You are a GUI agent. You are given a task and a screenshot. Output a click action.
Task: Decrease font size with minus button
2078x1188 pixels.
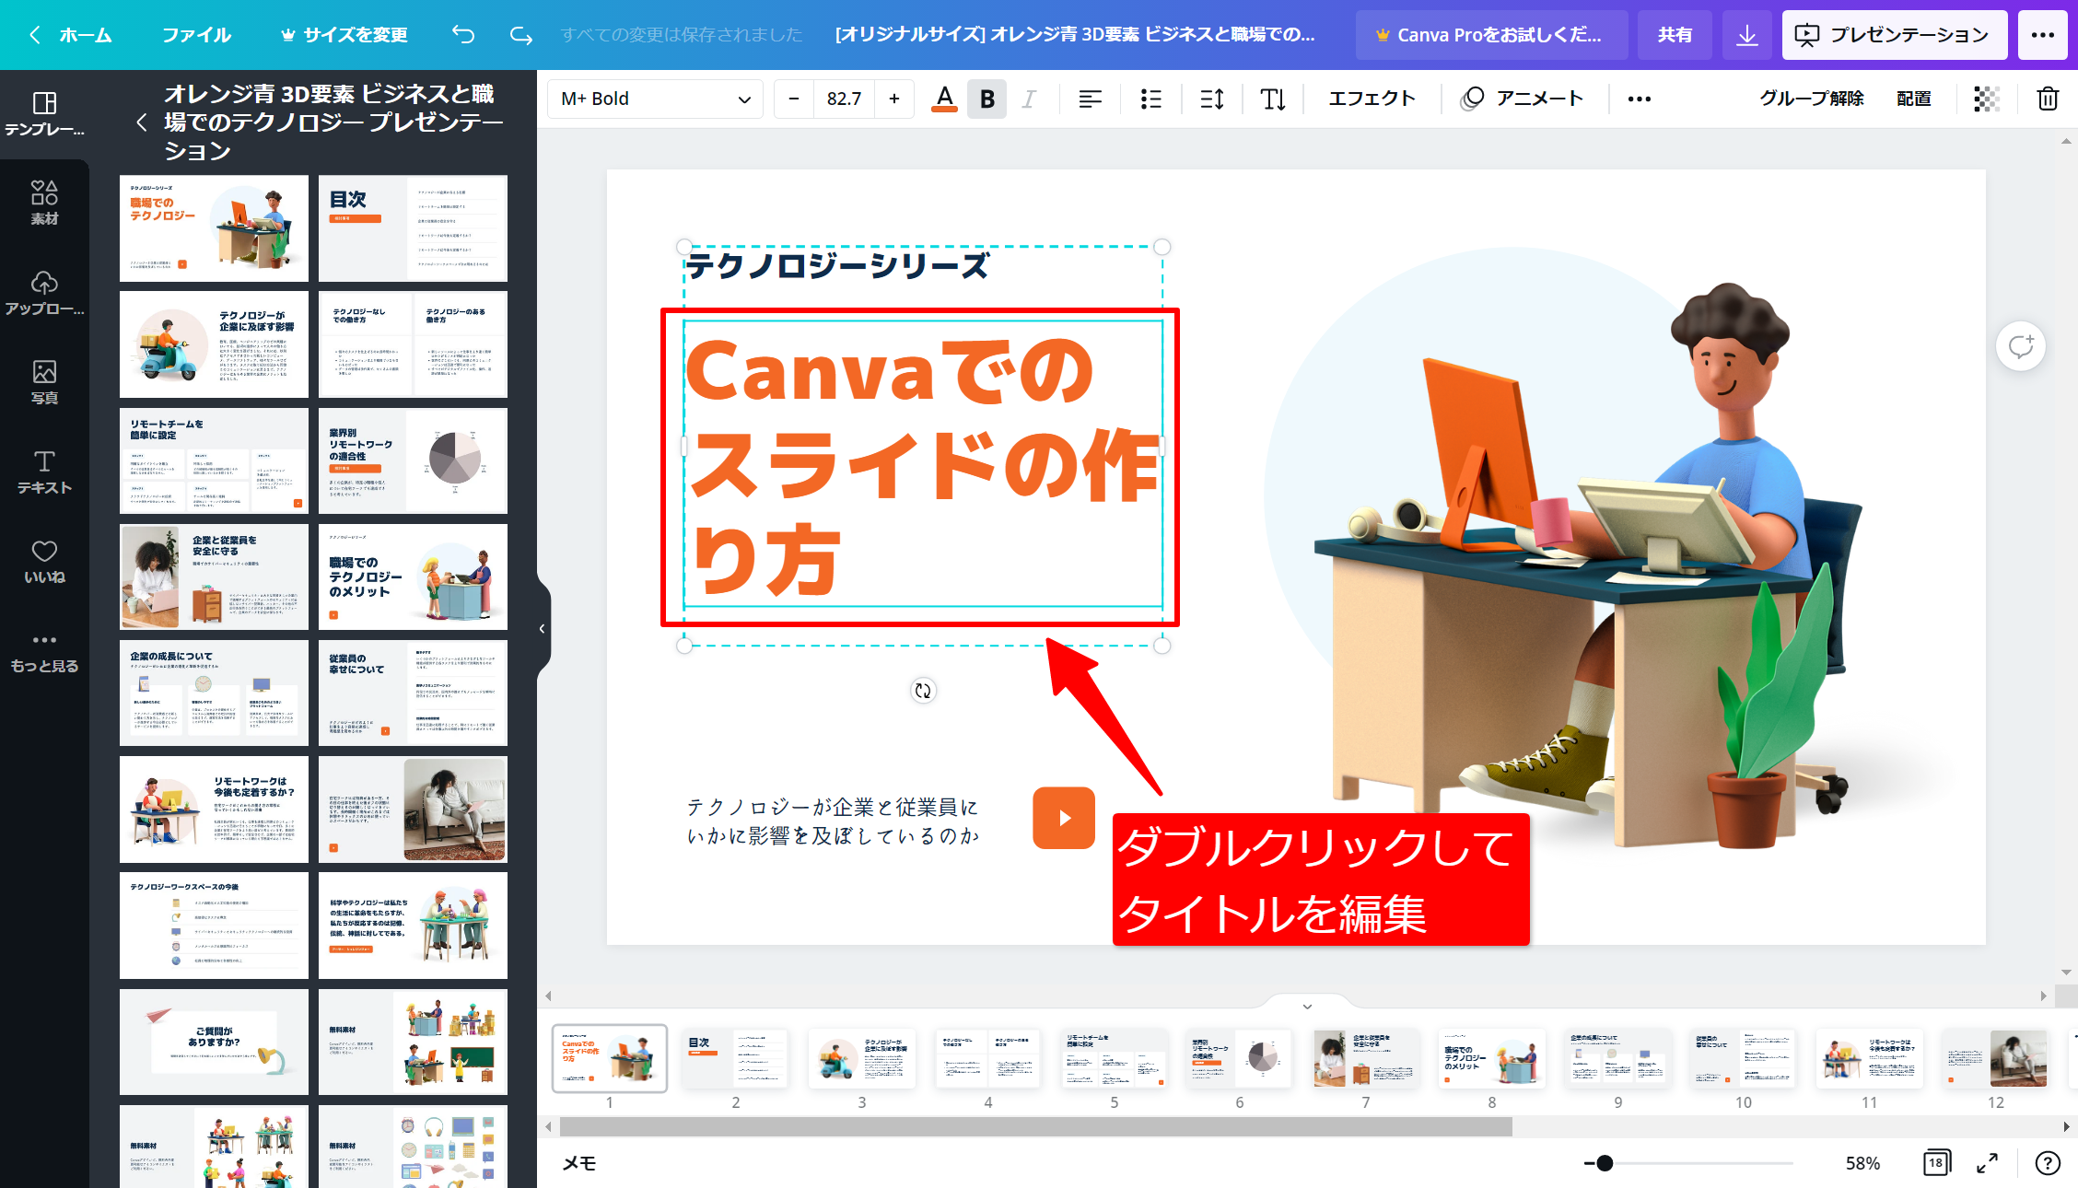click(x=794, y=99)
